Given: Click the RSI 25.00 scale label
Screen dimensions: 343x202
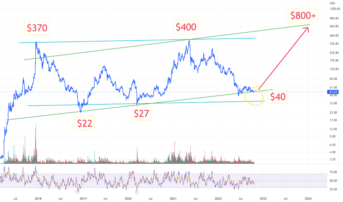Looking at the screenshot, I should (x=333, y=189).
